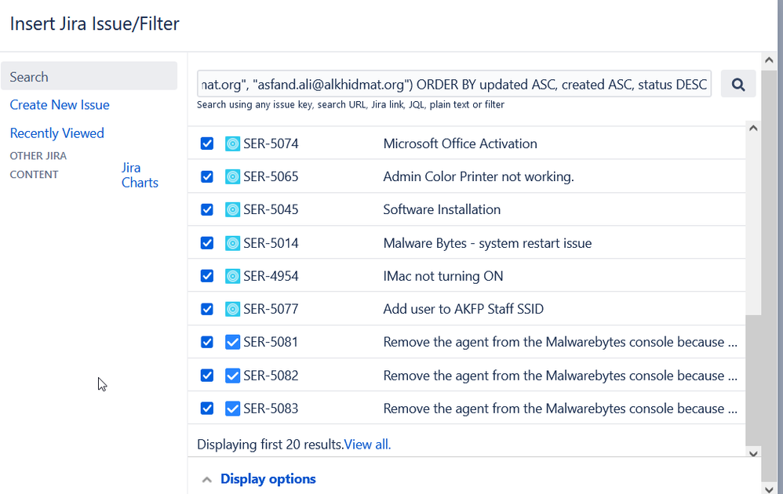Click the Display options chevron arrow
The height and width of the screenshot is (494, 783).
pyautogui.click(x=207, y=480)
